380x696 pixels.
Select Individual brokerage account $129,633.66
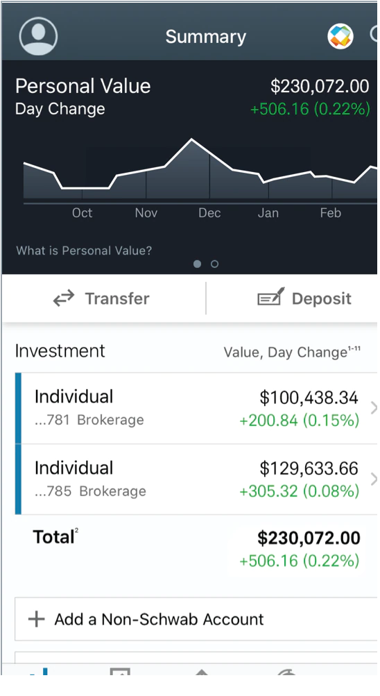[196, 479]
